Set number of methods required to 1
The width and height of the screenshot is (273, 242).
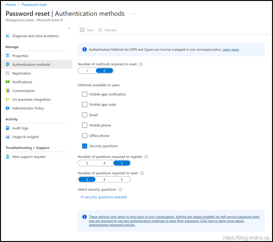[x=87, y=71]
